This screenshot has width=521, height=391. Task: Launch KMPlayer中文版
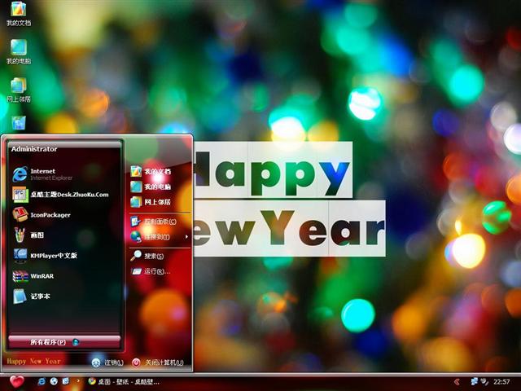click(65, 255)
